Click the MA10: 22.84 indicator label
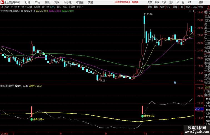This screenshot has width=210, height=135. tap(42, 11)
